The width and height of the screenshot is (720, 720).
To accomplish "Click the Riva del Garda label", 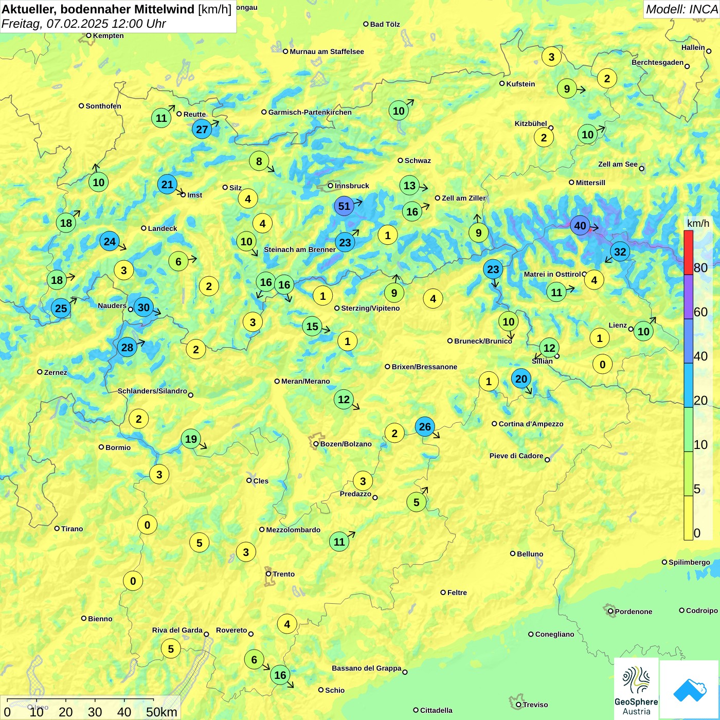I will pyautogui.click(x=177, y=630).
